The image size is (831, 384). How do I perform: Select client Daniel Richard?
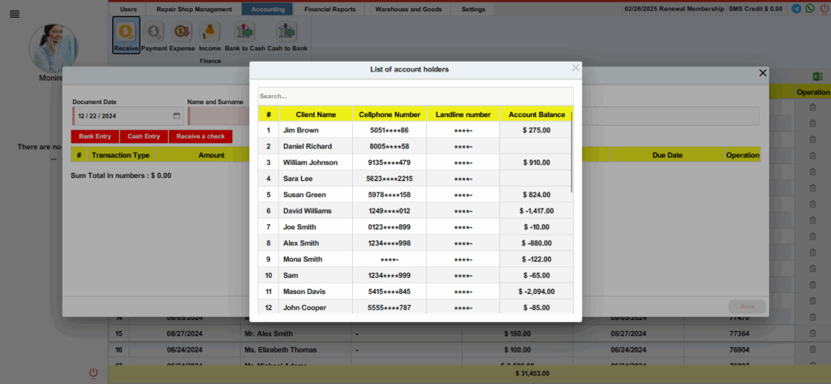[x=308, y=146]
